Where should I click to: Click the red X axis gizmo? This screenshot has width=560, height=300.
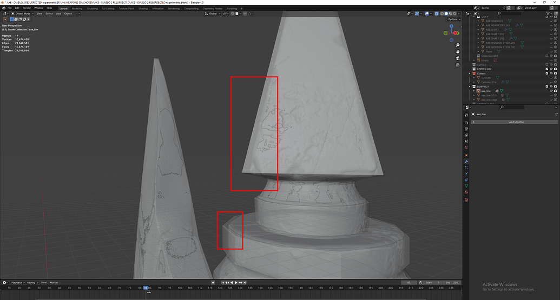(456, 33)
